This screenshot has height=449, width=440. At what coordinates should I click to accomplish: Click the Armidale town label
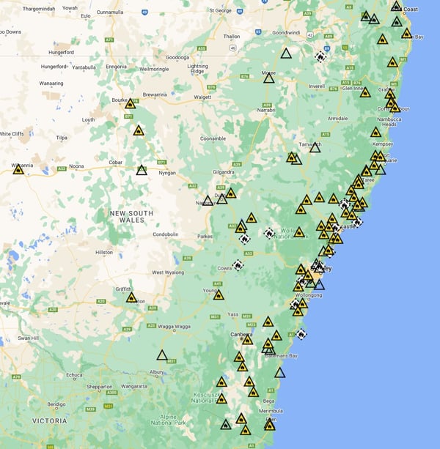pyautogui.click(x=337, y=118)
